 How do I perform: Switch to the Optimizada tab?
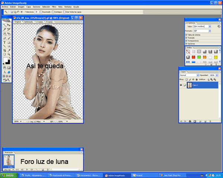(x=28, y=22)
